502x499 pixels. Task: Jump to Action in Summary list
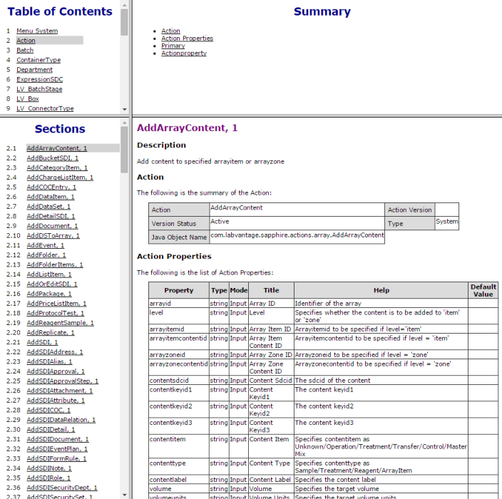click(x=170, y=31)
